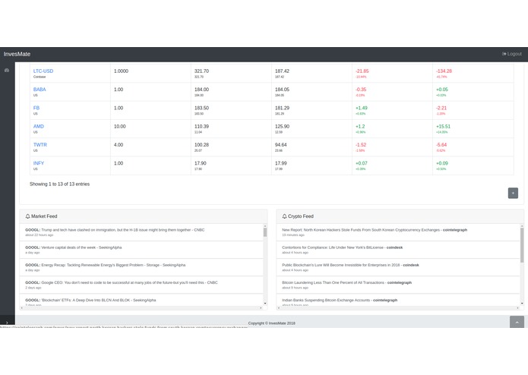Open the TWTR ticker link
528x375 pixels.
(x=40, y=145)
